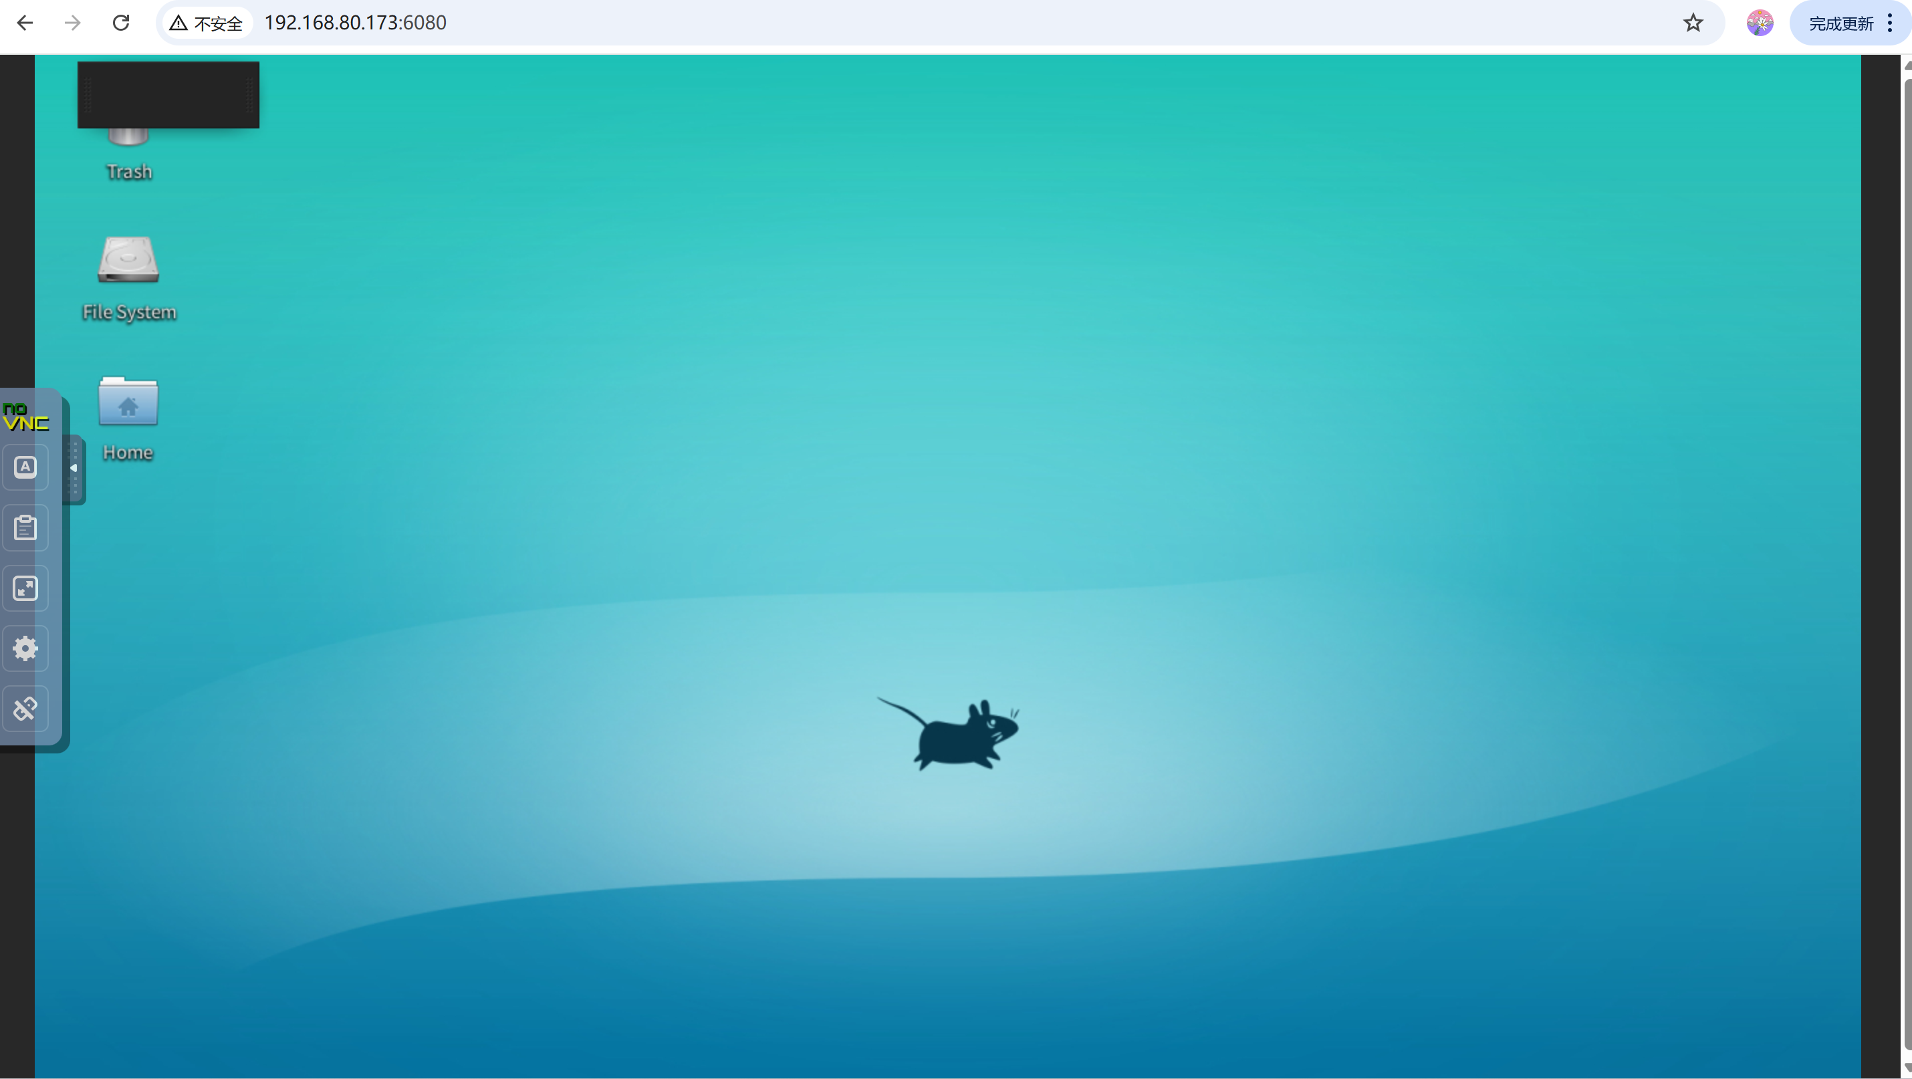Click the browser forward arrow
Viewport: 1912px width, 1079px height.
point(73,23)
